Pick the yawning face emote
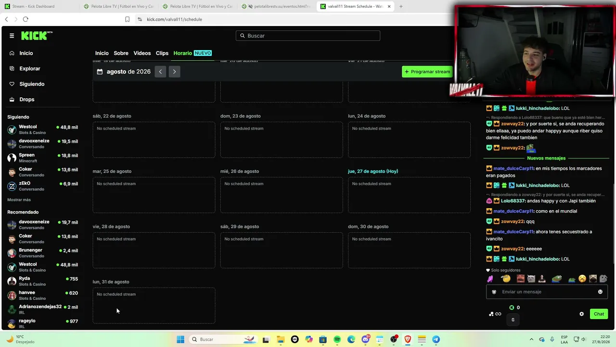This screenshot has height=347, width=616. tap(582, 279)
